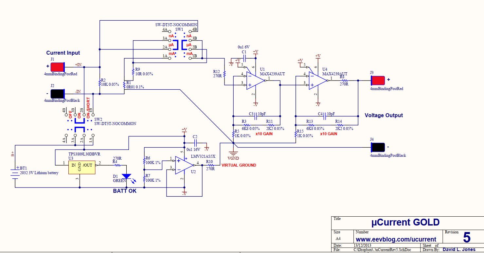This screenshot has height=253, width=484.
Task: Select the uCurrentRev5.SchDoc file path
Action: click(382, 249)
